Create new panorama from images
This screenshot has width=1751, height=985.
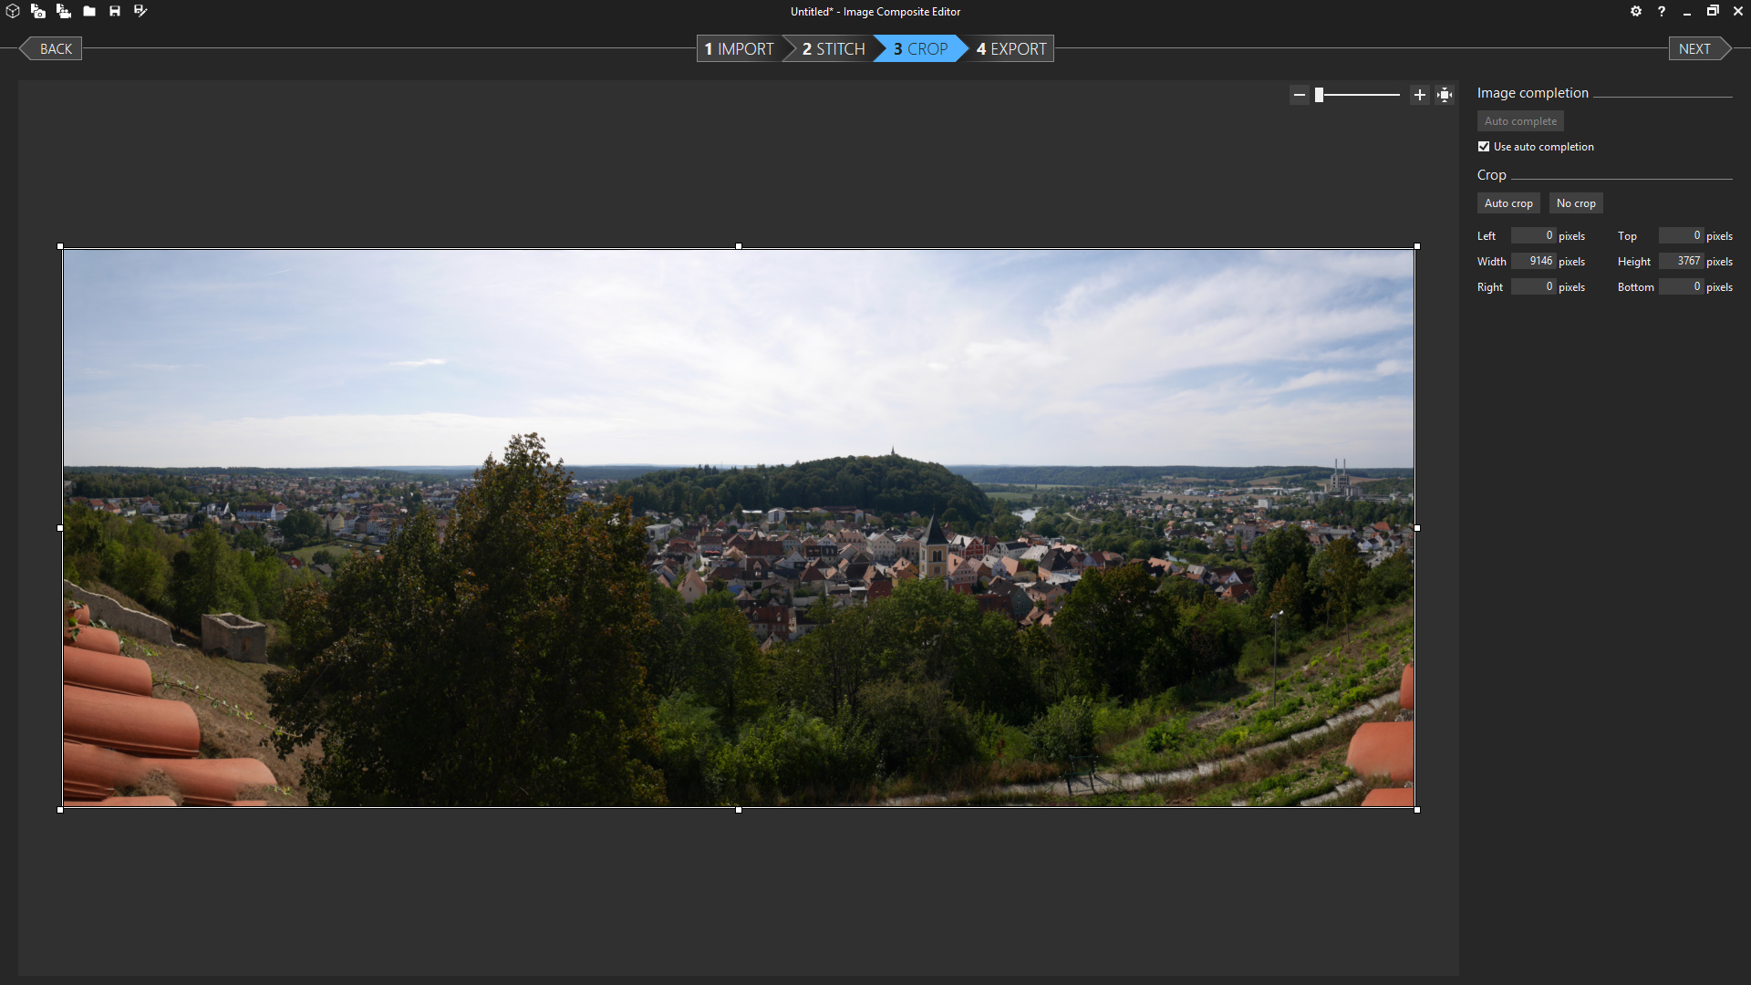coord(38,11)
